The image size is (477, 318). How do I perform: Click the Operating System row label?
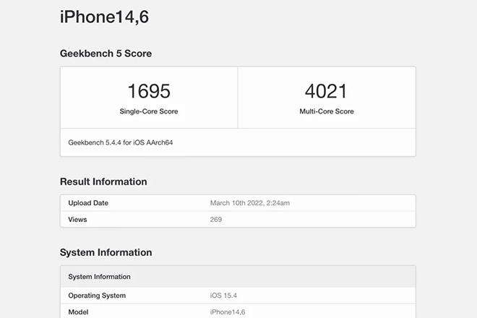tap(97, 296)
